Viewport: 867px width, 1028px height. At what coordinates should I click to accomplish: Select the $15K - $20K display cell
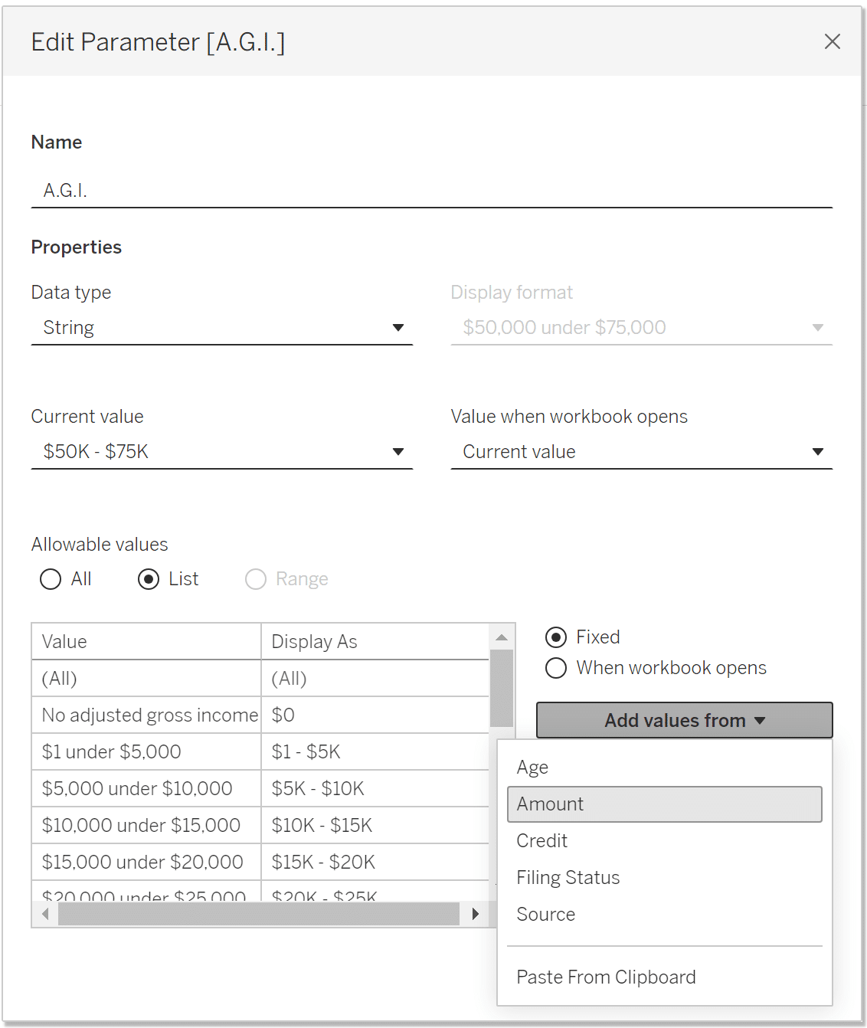pos(375,863)
